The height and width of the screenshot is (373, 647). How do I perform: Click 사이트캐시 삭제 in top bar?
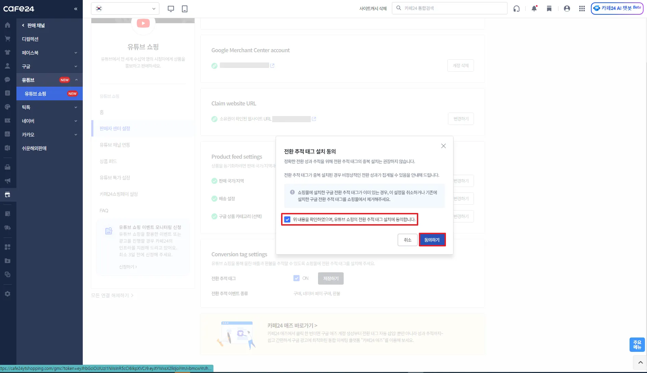click(373, 9)
